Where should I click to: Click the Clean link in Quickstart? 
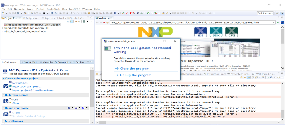(x=15, y=103)
